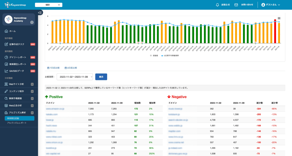Toggle the 3日間平均移動推移 legend line
The image size is (292, 156).
pos(171,55)
